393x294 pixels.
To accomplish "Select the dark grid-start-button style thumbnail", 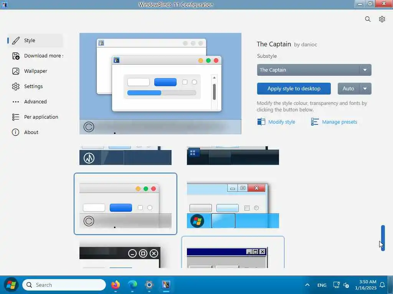I will (233, 155).
